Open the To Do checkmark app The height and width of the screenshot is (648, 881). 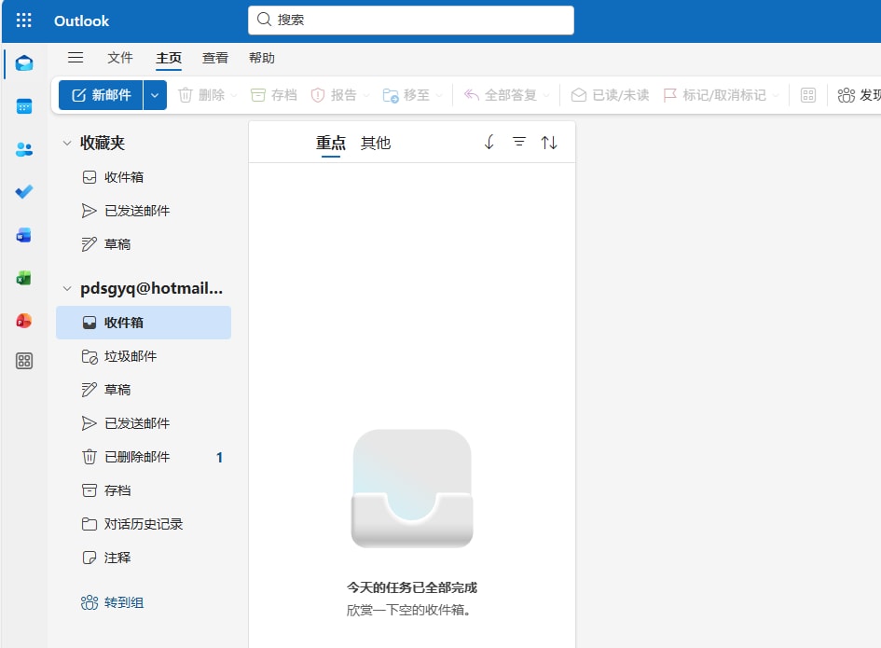tap(24, 192)
